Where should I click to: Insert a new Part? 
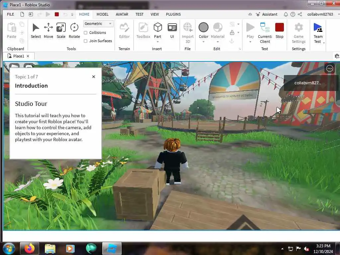pos(158,30)
